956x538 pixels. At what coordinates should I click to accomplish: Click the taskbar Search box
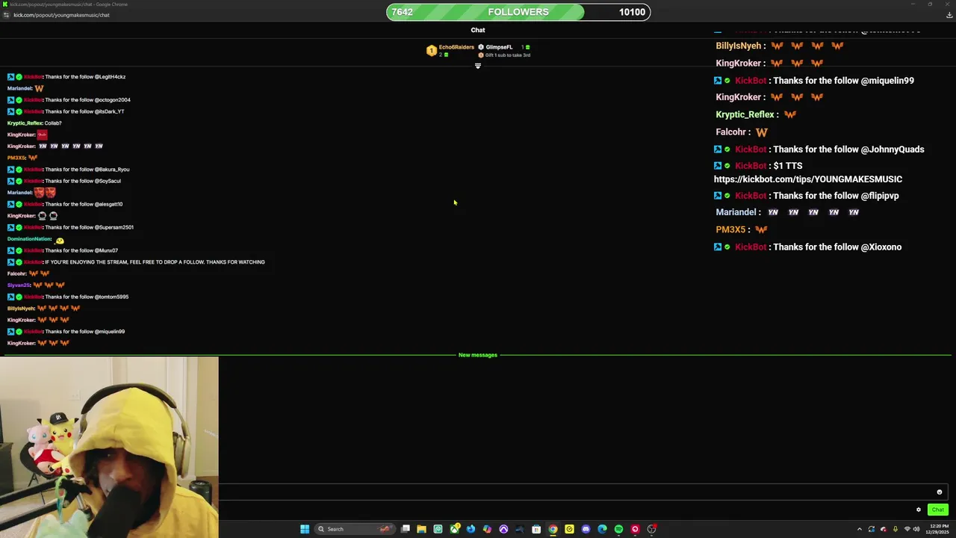[x=354, y=529]
